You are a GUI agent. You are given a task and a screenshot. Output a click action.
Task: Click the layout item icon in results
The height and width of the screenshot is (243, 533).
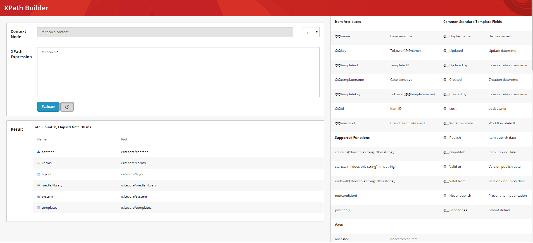coord(39,174)
